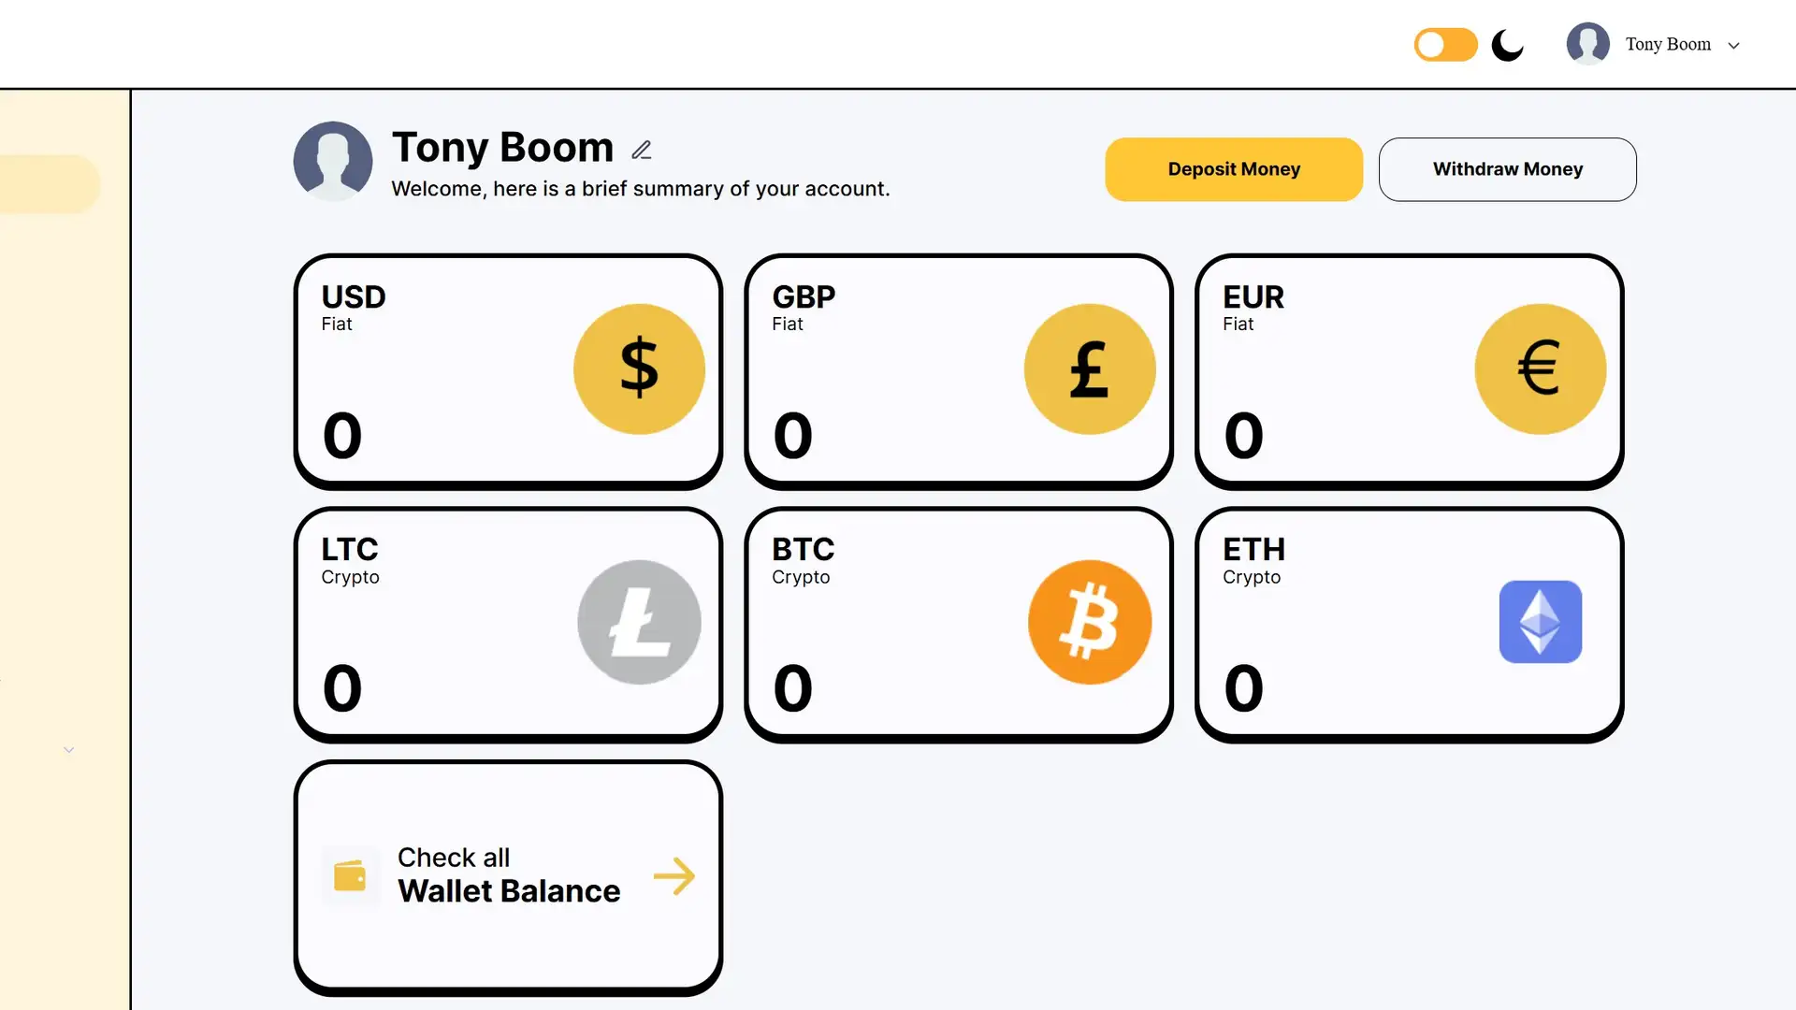Click the dollar coin icon

coord(639,369)
